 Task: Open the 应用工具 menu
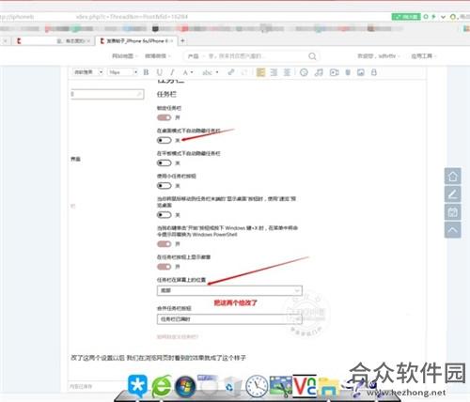click(423, 56)
